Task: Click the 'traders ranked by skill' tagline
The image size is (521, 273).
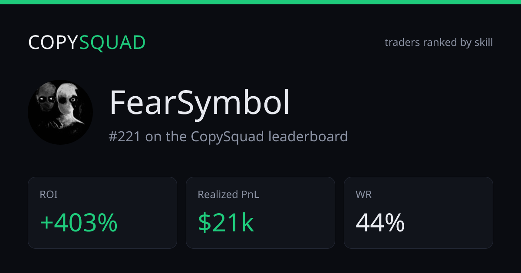Action: [439, 42]
